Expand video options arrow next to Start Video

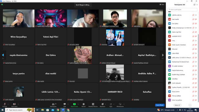point(18,104)
